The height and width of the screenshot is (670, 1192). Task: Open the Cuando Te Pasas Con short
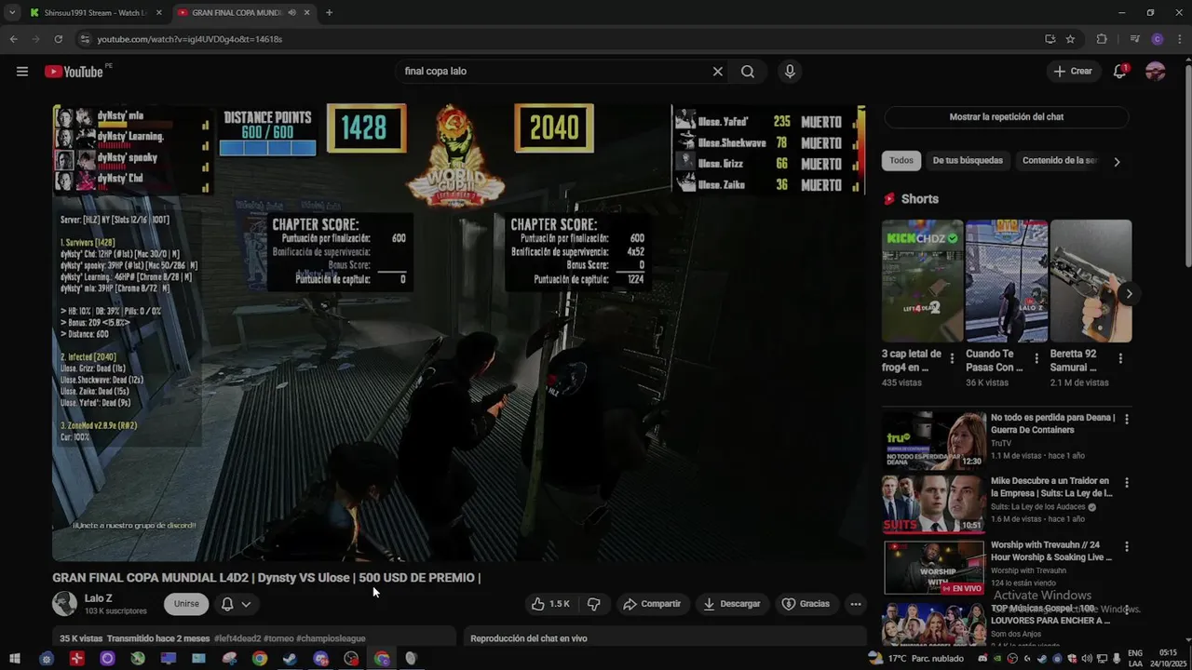1006,281
